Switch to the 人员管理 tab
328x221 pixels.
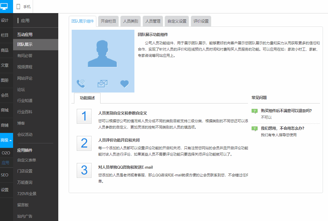pos(153,21)
